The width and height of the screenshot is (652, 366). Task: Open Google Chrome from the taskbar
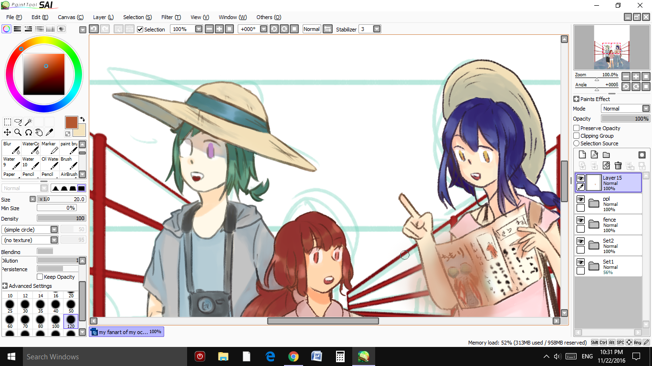tap(293, 356)
